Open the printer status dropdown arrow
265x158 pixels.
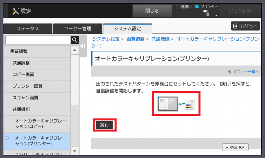[216, 16]
